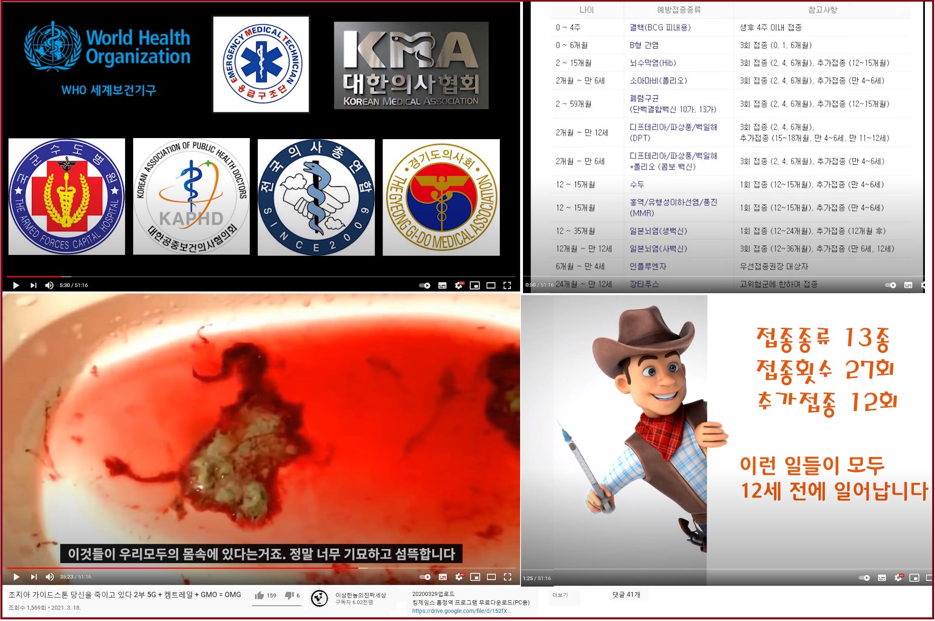Screen dimensions: 935x621
Task: Open miniplayer from the 35:23 player
Action: pyautogui.click(x=476, y=578)
